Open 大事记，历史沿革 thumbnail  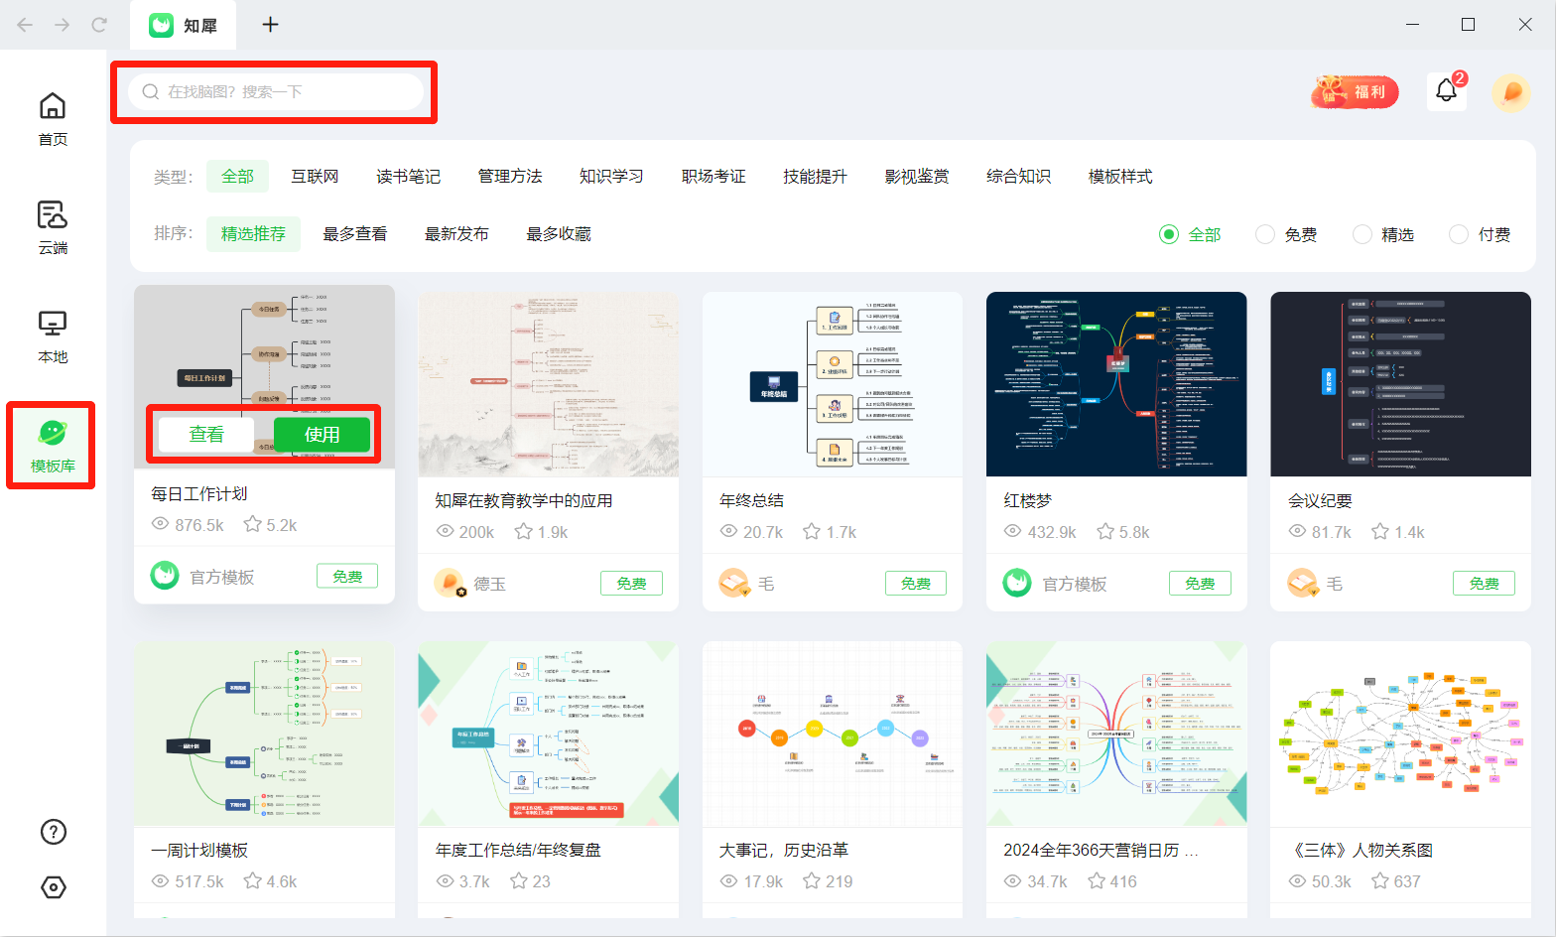click(x=833, y=734)
